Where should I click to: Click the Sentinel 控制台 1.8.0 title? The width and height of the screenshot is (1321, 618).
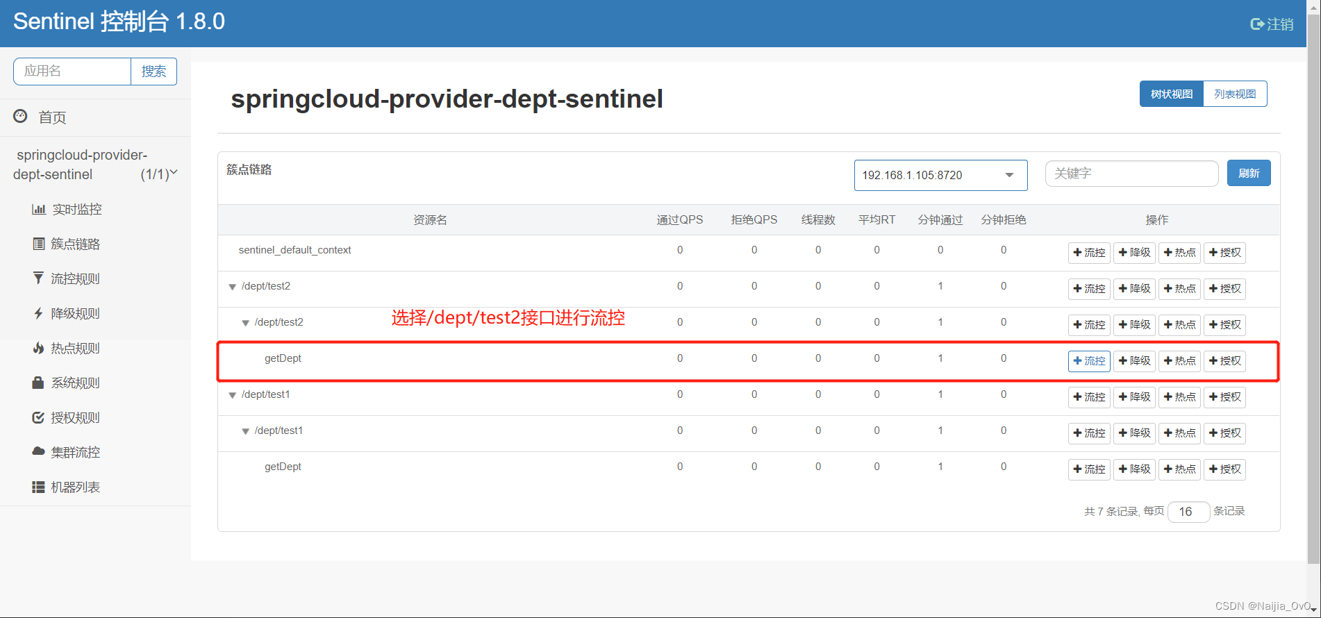pyautogui.click(x=119, y=22)
